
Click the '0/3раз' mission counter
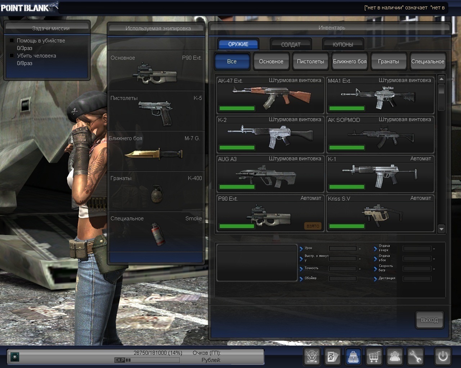click(24, 48)
